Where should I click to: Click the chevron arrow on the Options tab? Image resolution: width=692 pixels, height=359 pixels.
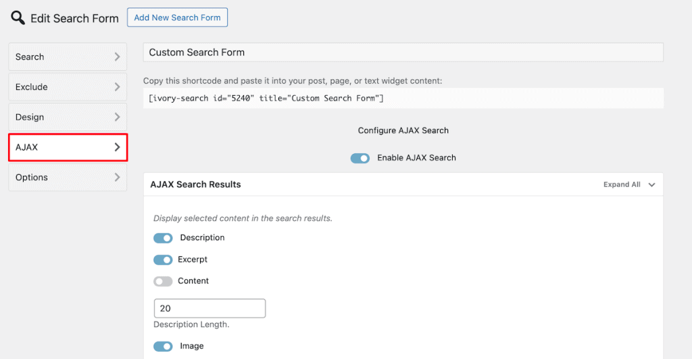click(117, 177)
